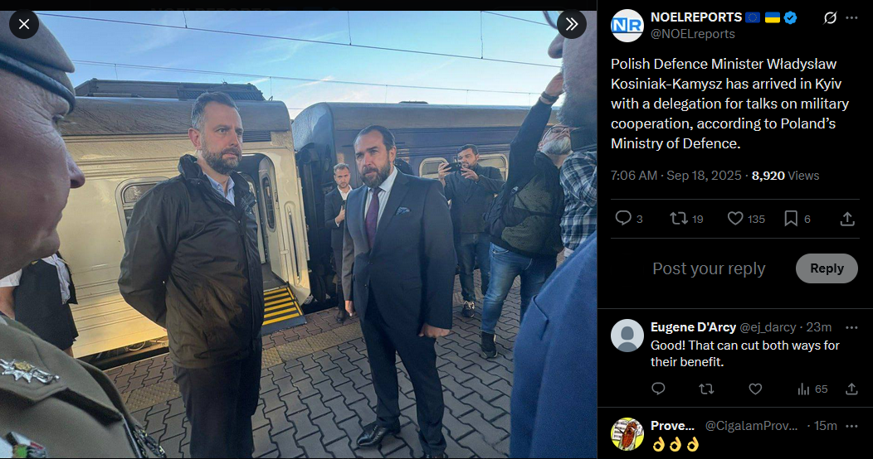This screenshot has height=459, width=873.
Task: Open Eugene D'Arcy's profile name
Action: [x=693, y=327]
